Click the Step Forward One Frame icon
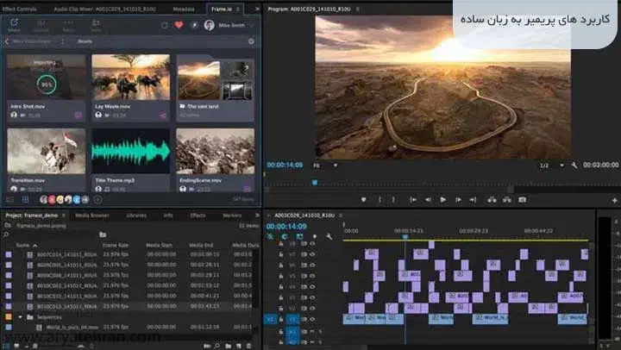621x350 pixels. click(x=458, y=199)
